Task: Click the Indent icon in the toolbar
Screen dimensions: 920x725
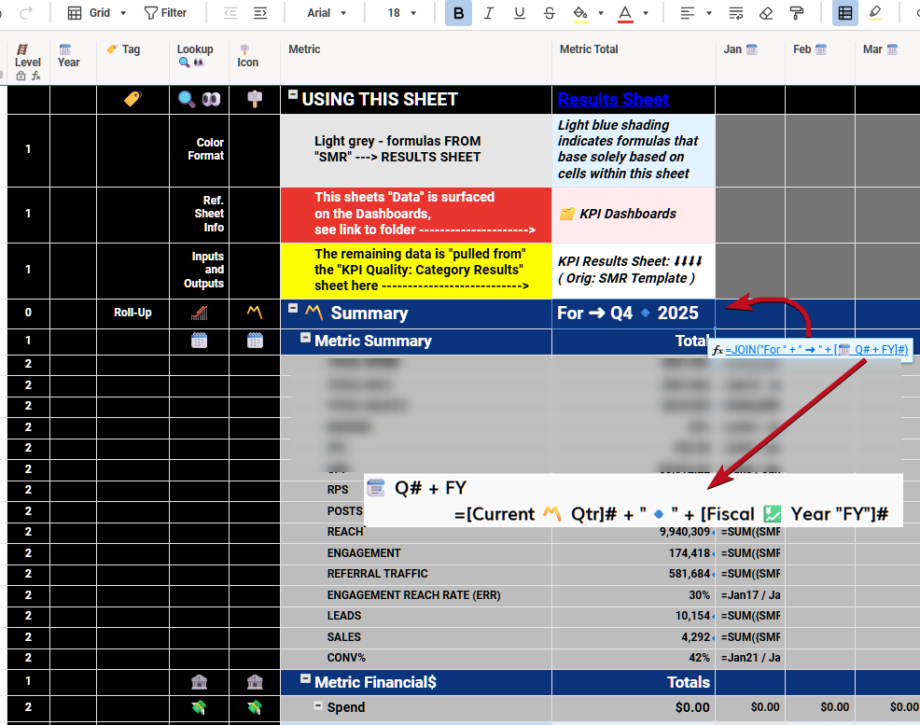Action: pos(260,13)
